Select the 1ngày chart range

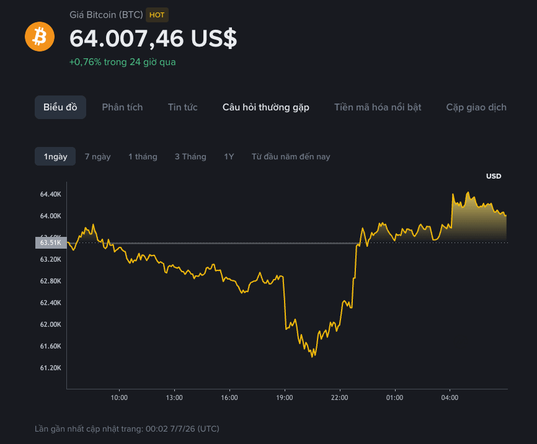coord(55,156)
